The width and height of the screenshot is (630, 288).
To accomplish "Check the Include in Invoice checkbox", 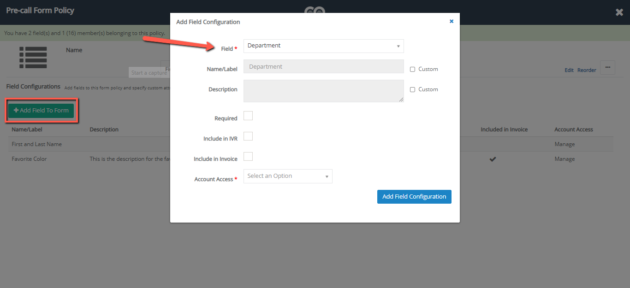I will click(x=248, y=156).
